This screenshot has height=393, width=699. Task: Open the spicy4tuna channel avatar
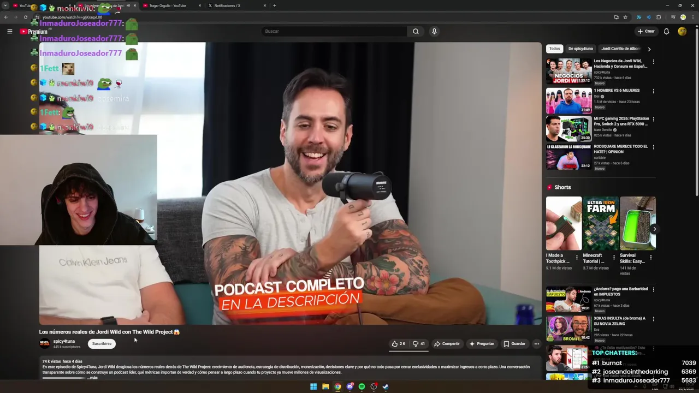coord(44,344)
